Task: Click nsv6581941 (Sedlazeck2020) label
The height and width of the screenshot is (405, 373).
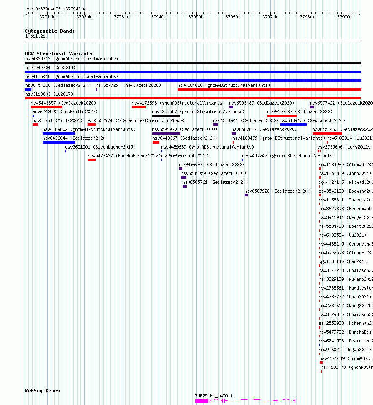Action: click(x=246, y=120)
